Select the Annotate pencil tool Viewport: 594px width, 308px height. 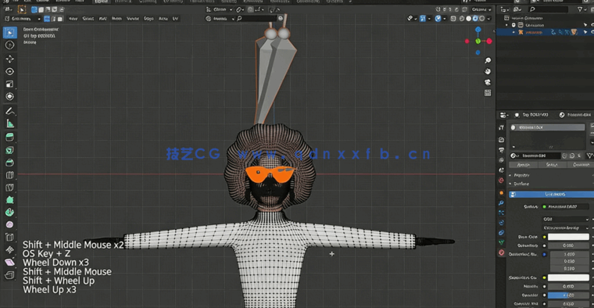point(10,111)
